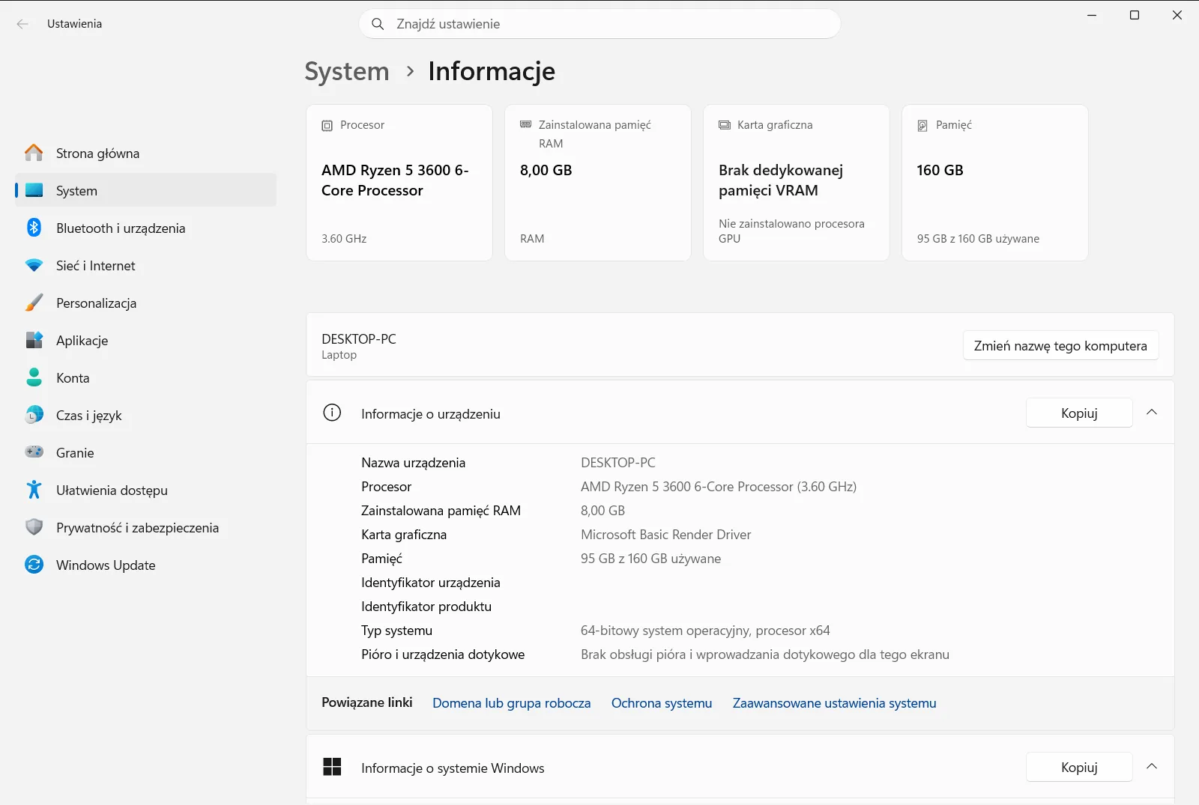Open Domena lub grupa robocza link
The width and height of the screenshot is (1199, 805).
[512, 703]
